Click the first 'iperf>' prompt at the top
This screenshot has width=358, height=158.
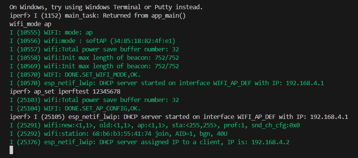(x=20, y=15)
